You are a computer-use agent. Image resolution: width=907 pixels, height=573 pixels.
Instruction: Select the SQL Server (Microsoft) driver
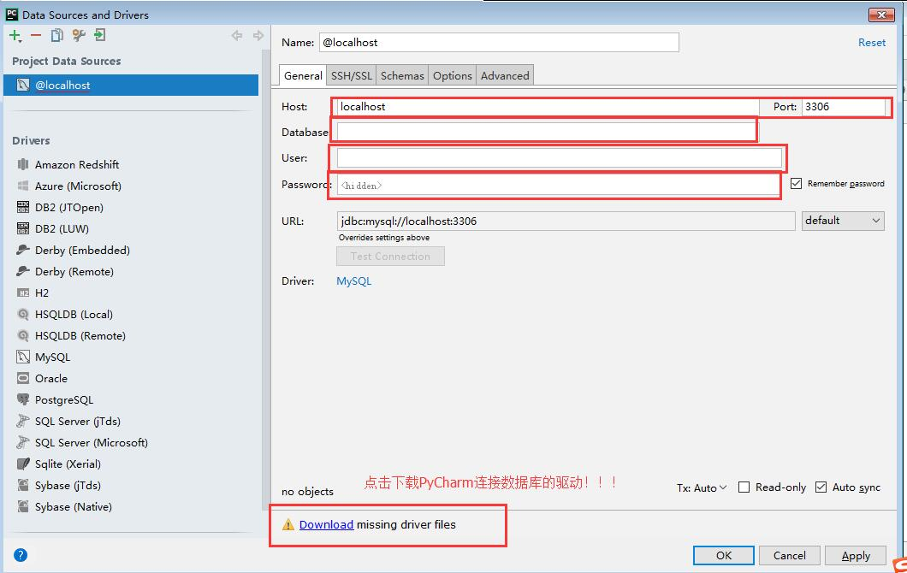tap(91, 443)
